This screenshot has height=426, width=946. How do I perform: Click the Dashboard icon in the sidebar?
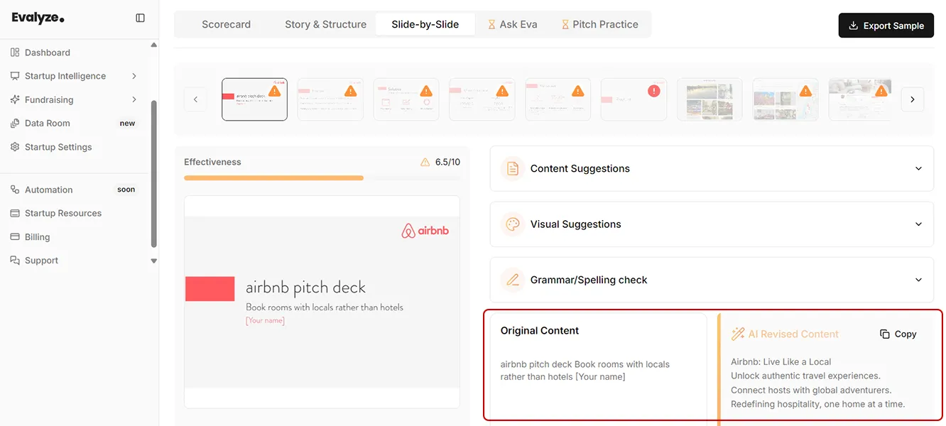point(15,53)
